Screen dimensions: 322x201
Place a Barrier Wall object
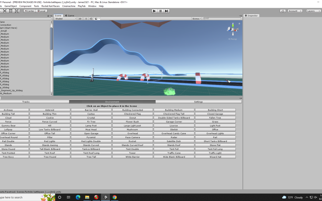click(91, 110)
